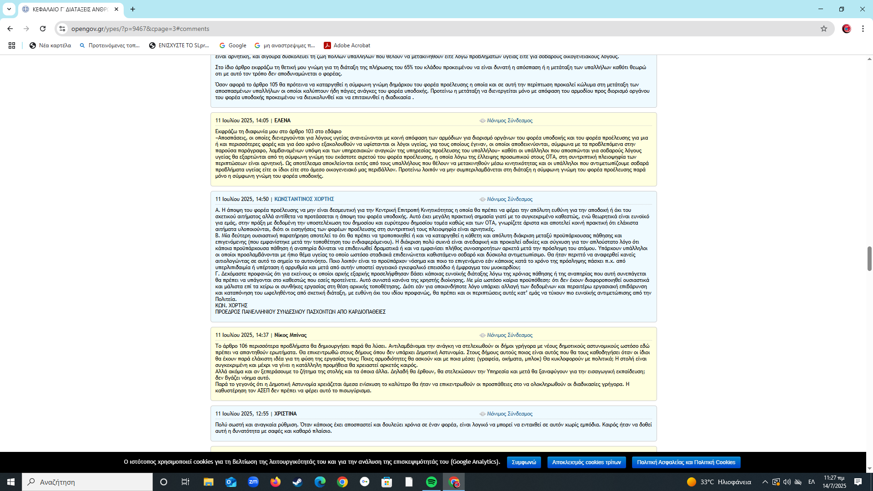Screen dimensions: 873x491
Task: Click the forward navigation arrow
Action: 26,29
